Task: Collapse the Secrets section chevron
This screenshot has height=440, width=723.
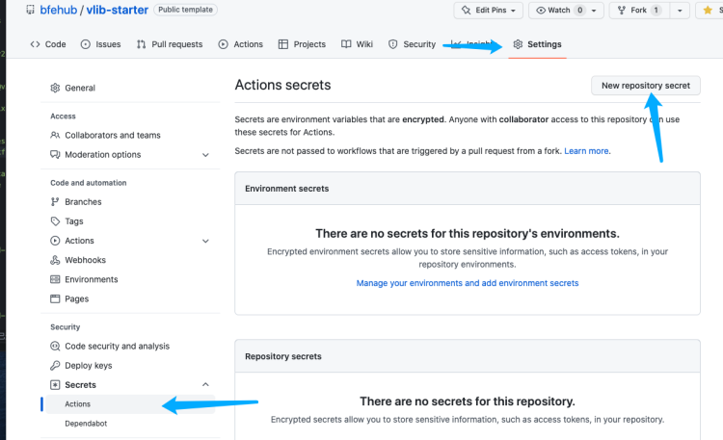Action: 205,384
